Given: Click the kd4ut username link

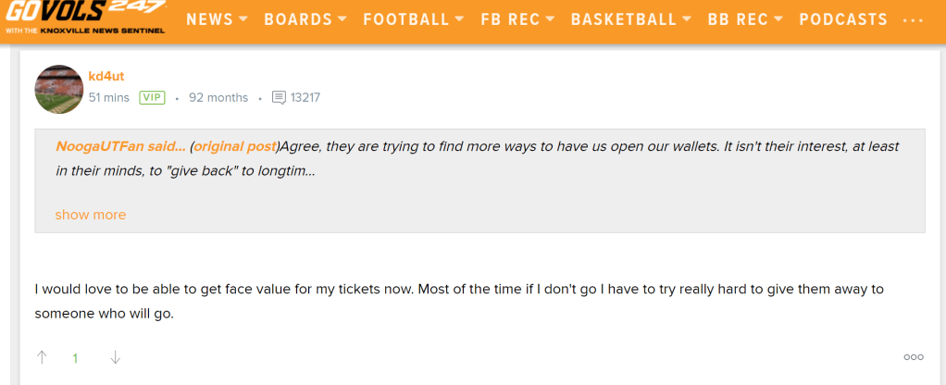Looking at the screenshot, I should (106, 76).
